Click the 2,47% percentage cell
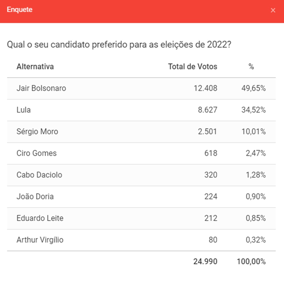Image resolution: width=284 pixels, height=284 pixels. click(x=256, y=153)
